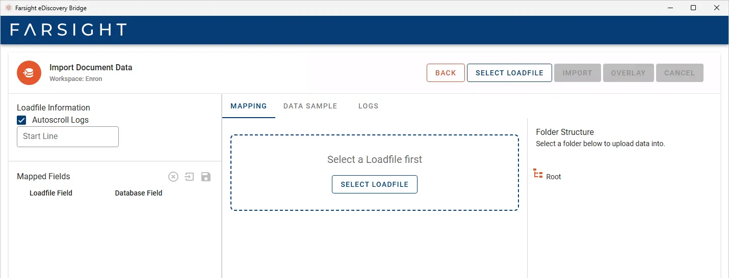Click the clear mapped fields icon
Viewport: 729px width, 278px height.
point(173,177)
